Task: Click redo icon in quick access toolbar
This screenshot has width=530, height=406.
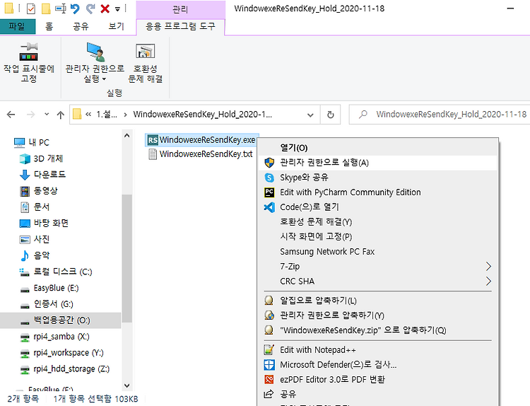Action: (90, 8)
